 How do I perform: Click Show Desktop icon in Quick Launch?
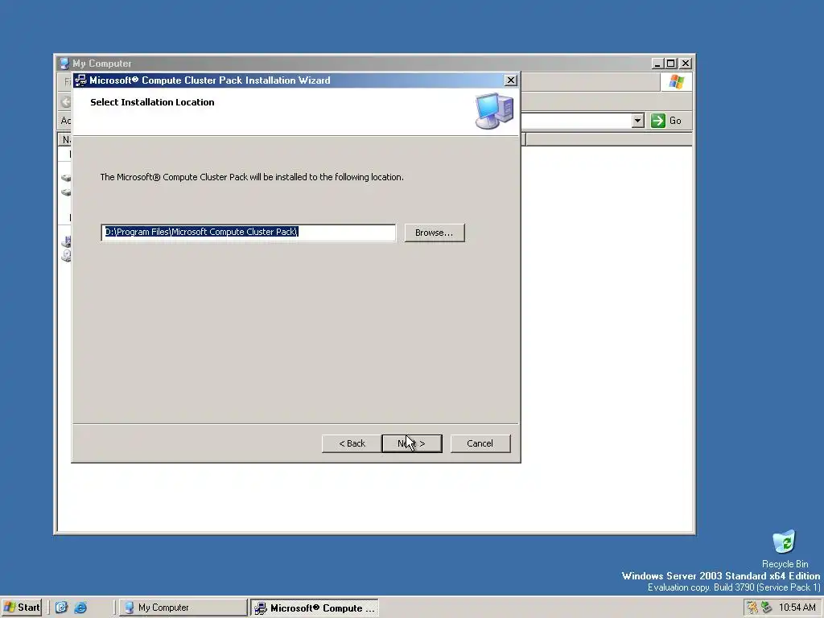(x=61, y=608)
